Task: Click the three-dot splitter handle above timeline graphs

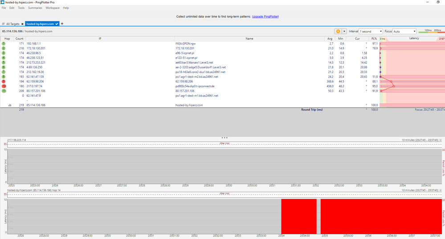Action: pos(224,138)
